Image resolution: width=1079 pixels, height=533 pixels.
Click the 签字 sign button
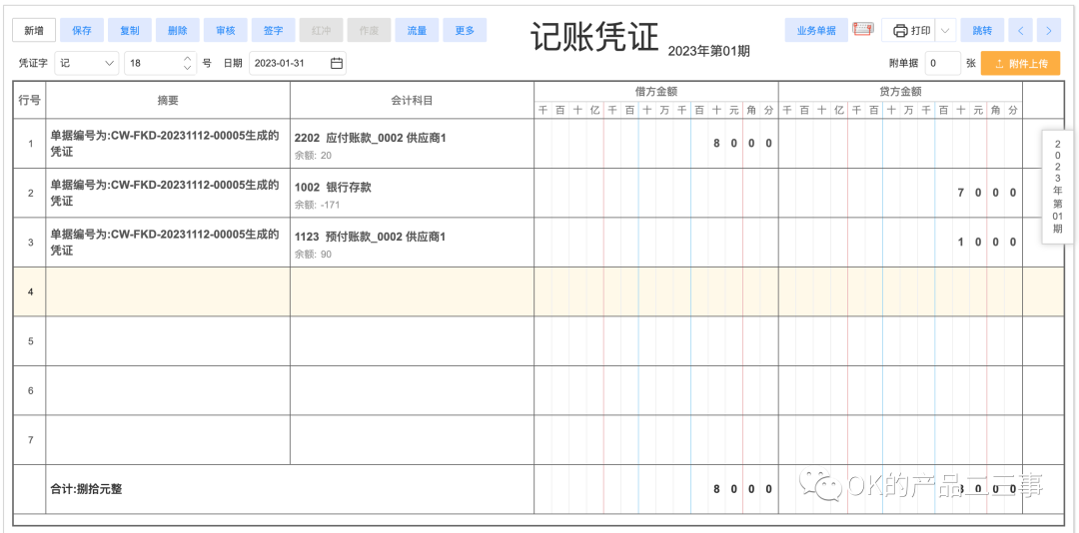[x=273, y=30]
